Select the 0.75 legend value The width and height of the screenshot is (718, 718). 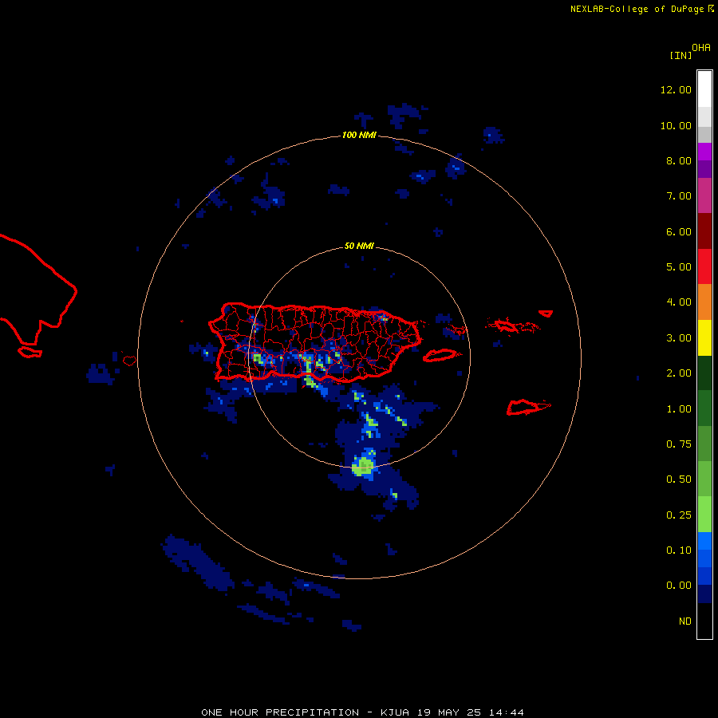coord(679,444)
